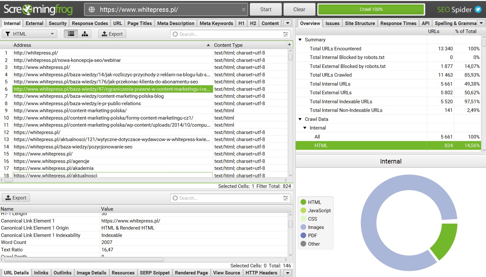Open the right pane tabs overflow dropdown
This screenshot has width=486, height=277.
point(481,23)
